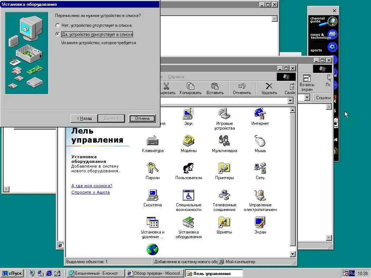
Task: Expand the Control Panel address bar dropdown
Action: [x=291, y=101]
